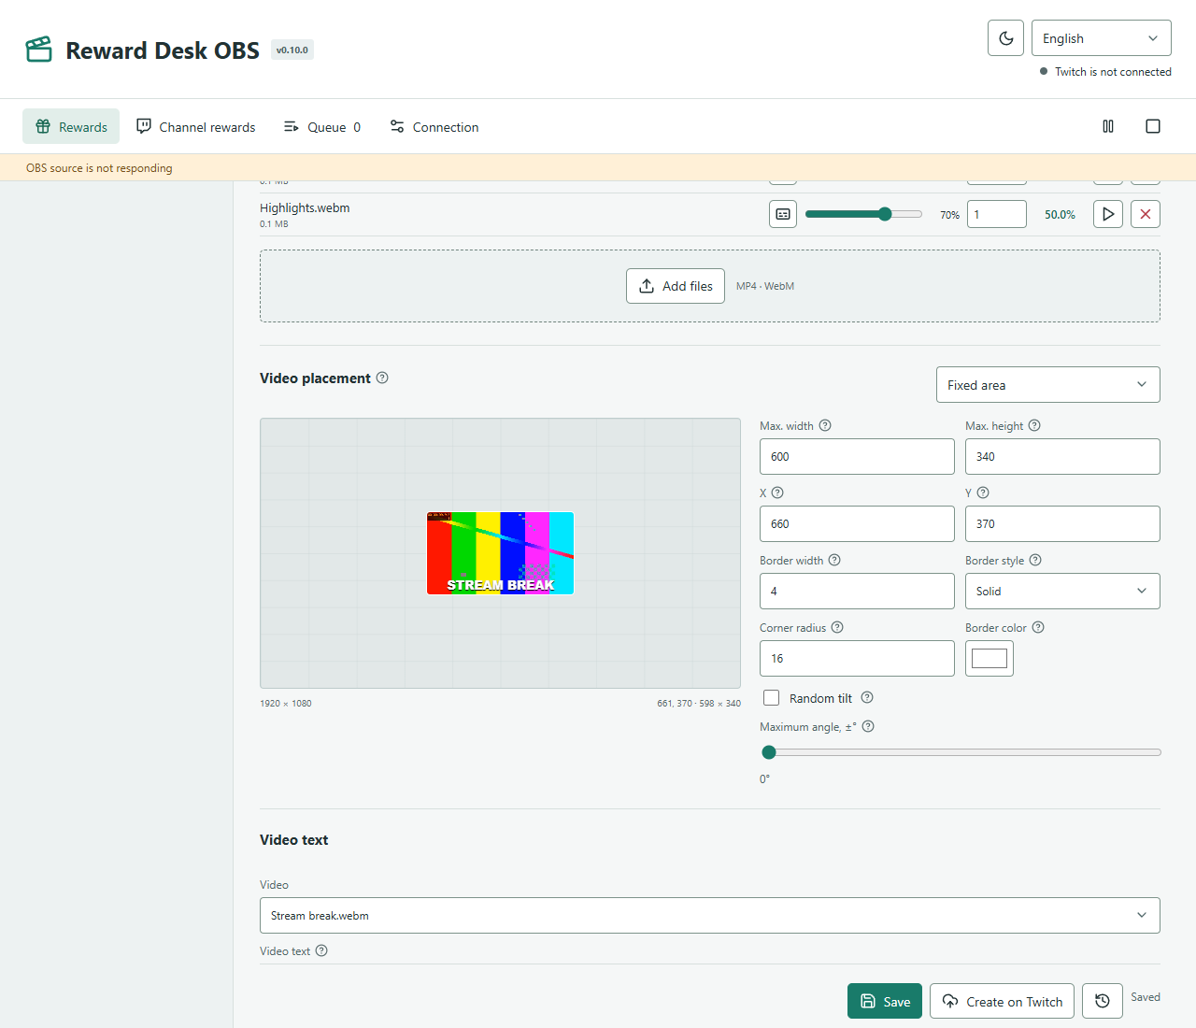
Task: Show help for Border color
Action: (x=1038, y=627)
